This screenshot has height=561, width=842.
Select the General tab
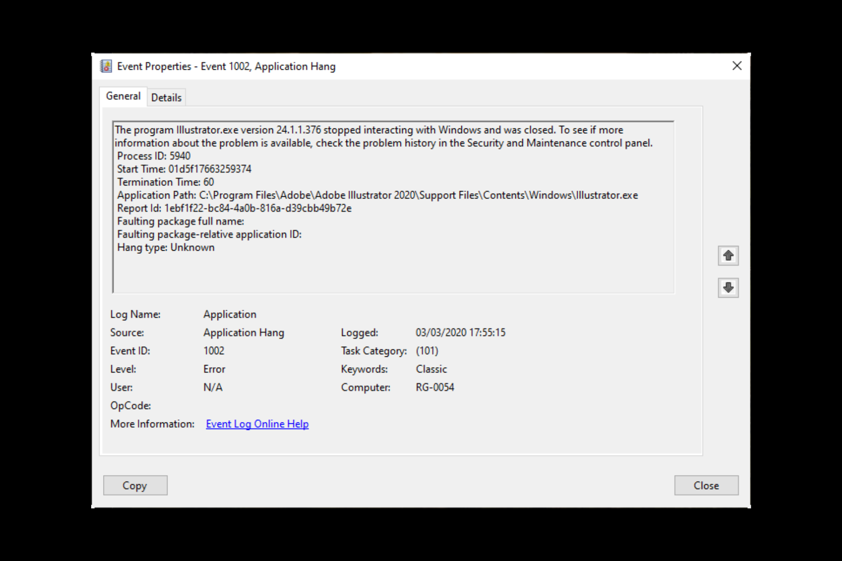click(x=123, y=96)
